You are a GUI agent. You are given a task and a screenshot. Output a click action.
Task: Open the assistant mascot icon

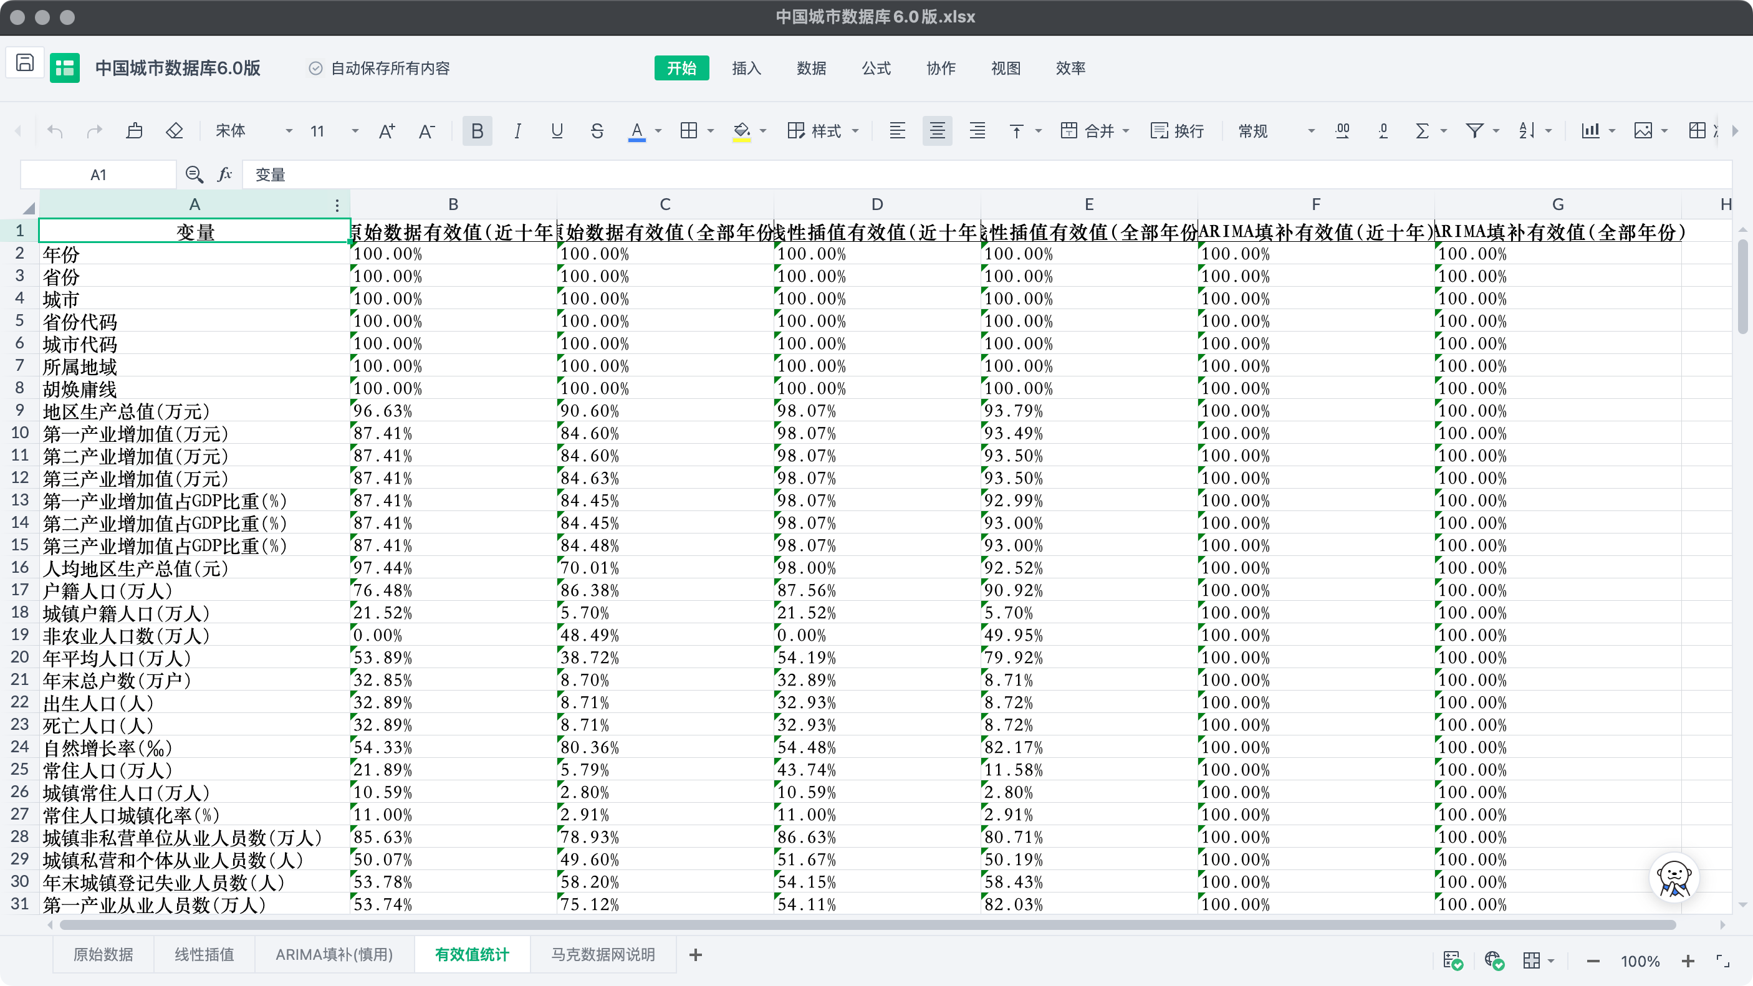pyautogui.click(x=1673, y=878)
